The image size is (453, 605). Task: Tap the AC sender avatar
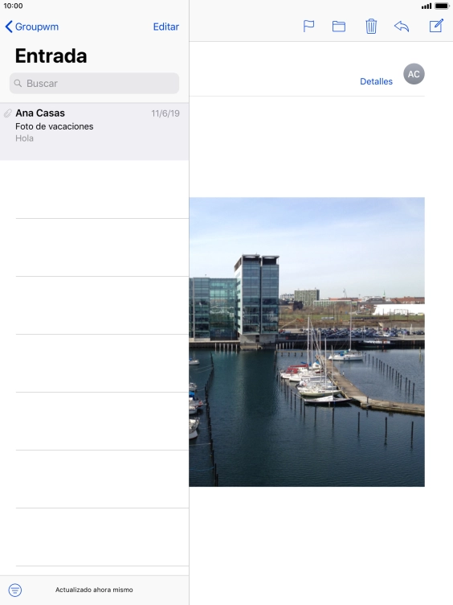click(x=414, y=74)
